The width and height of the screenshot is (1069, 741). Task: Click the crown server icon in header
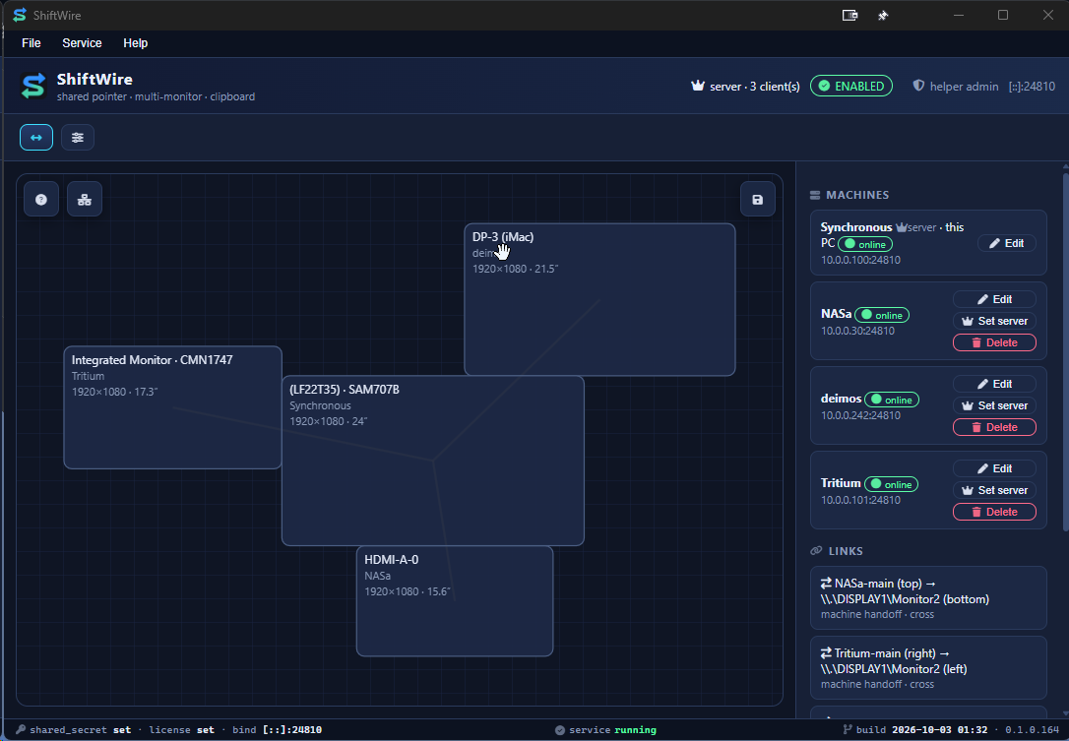click(x=698, y=86)
